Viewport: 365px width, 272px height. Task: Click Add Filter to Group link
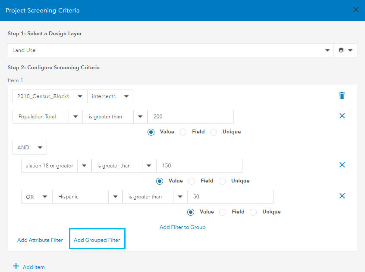182,227
